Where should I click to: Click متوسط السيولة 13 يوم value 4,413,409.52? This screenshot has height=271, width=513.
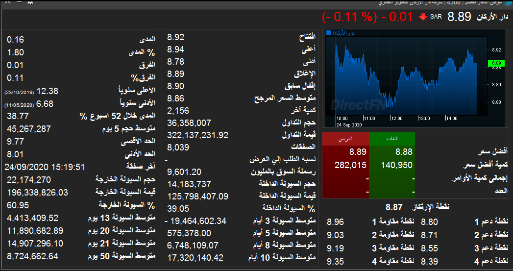click(x=32, y=218)
